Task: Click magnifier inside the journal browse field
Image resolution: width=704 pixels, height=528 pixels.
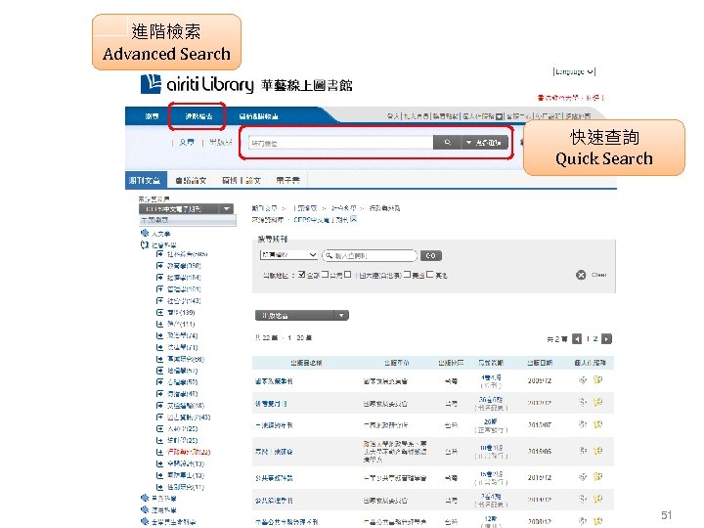Action: coord(329,255)
